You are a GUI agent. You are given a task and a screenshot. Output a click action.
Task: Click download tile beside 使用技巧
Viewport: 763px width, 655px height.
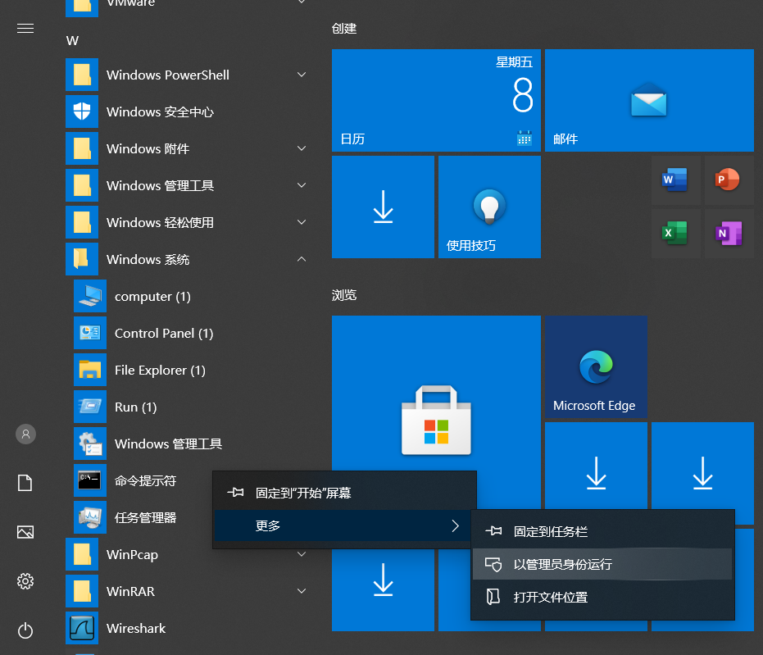[x=383, y=207]
